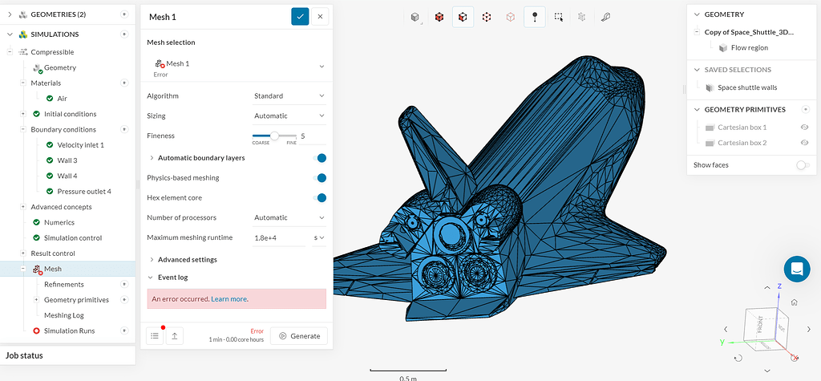The height and width of the screenshot is (381, 821).
Task: Click the Generate mesh button
Action: point(299,336)
